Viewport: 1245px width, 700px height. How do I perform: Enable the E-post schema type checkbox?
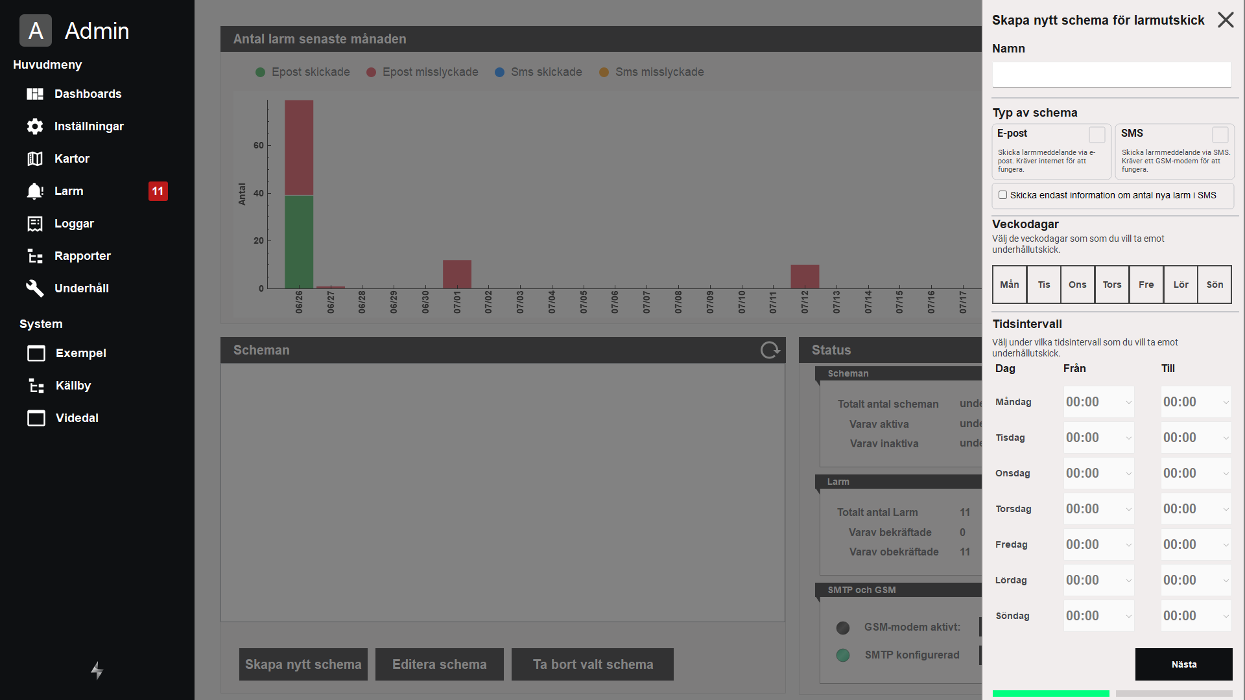tap(1097, 135)
